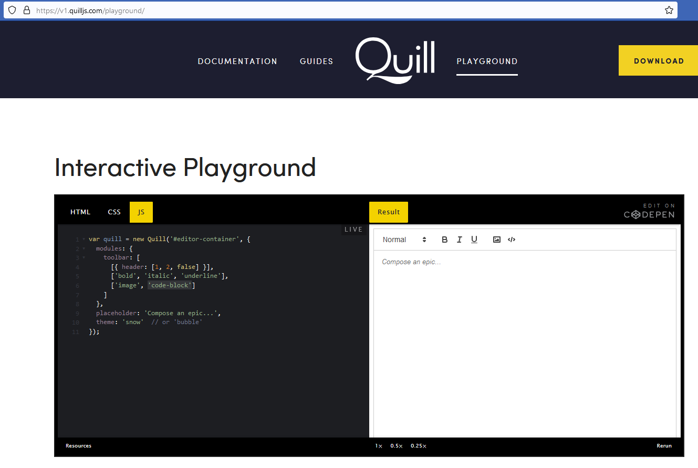
Task: Click the 'snow' theme value in code
Action: pyautogui.click(x=133, y=322)
